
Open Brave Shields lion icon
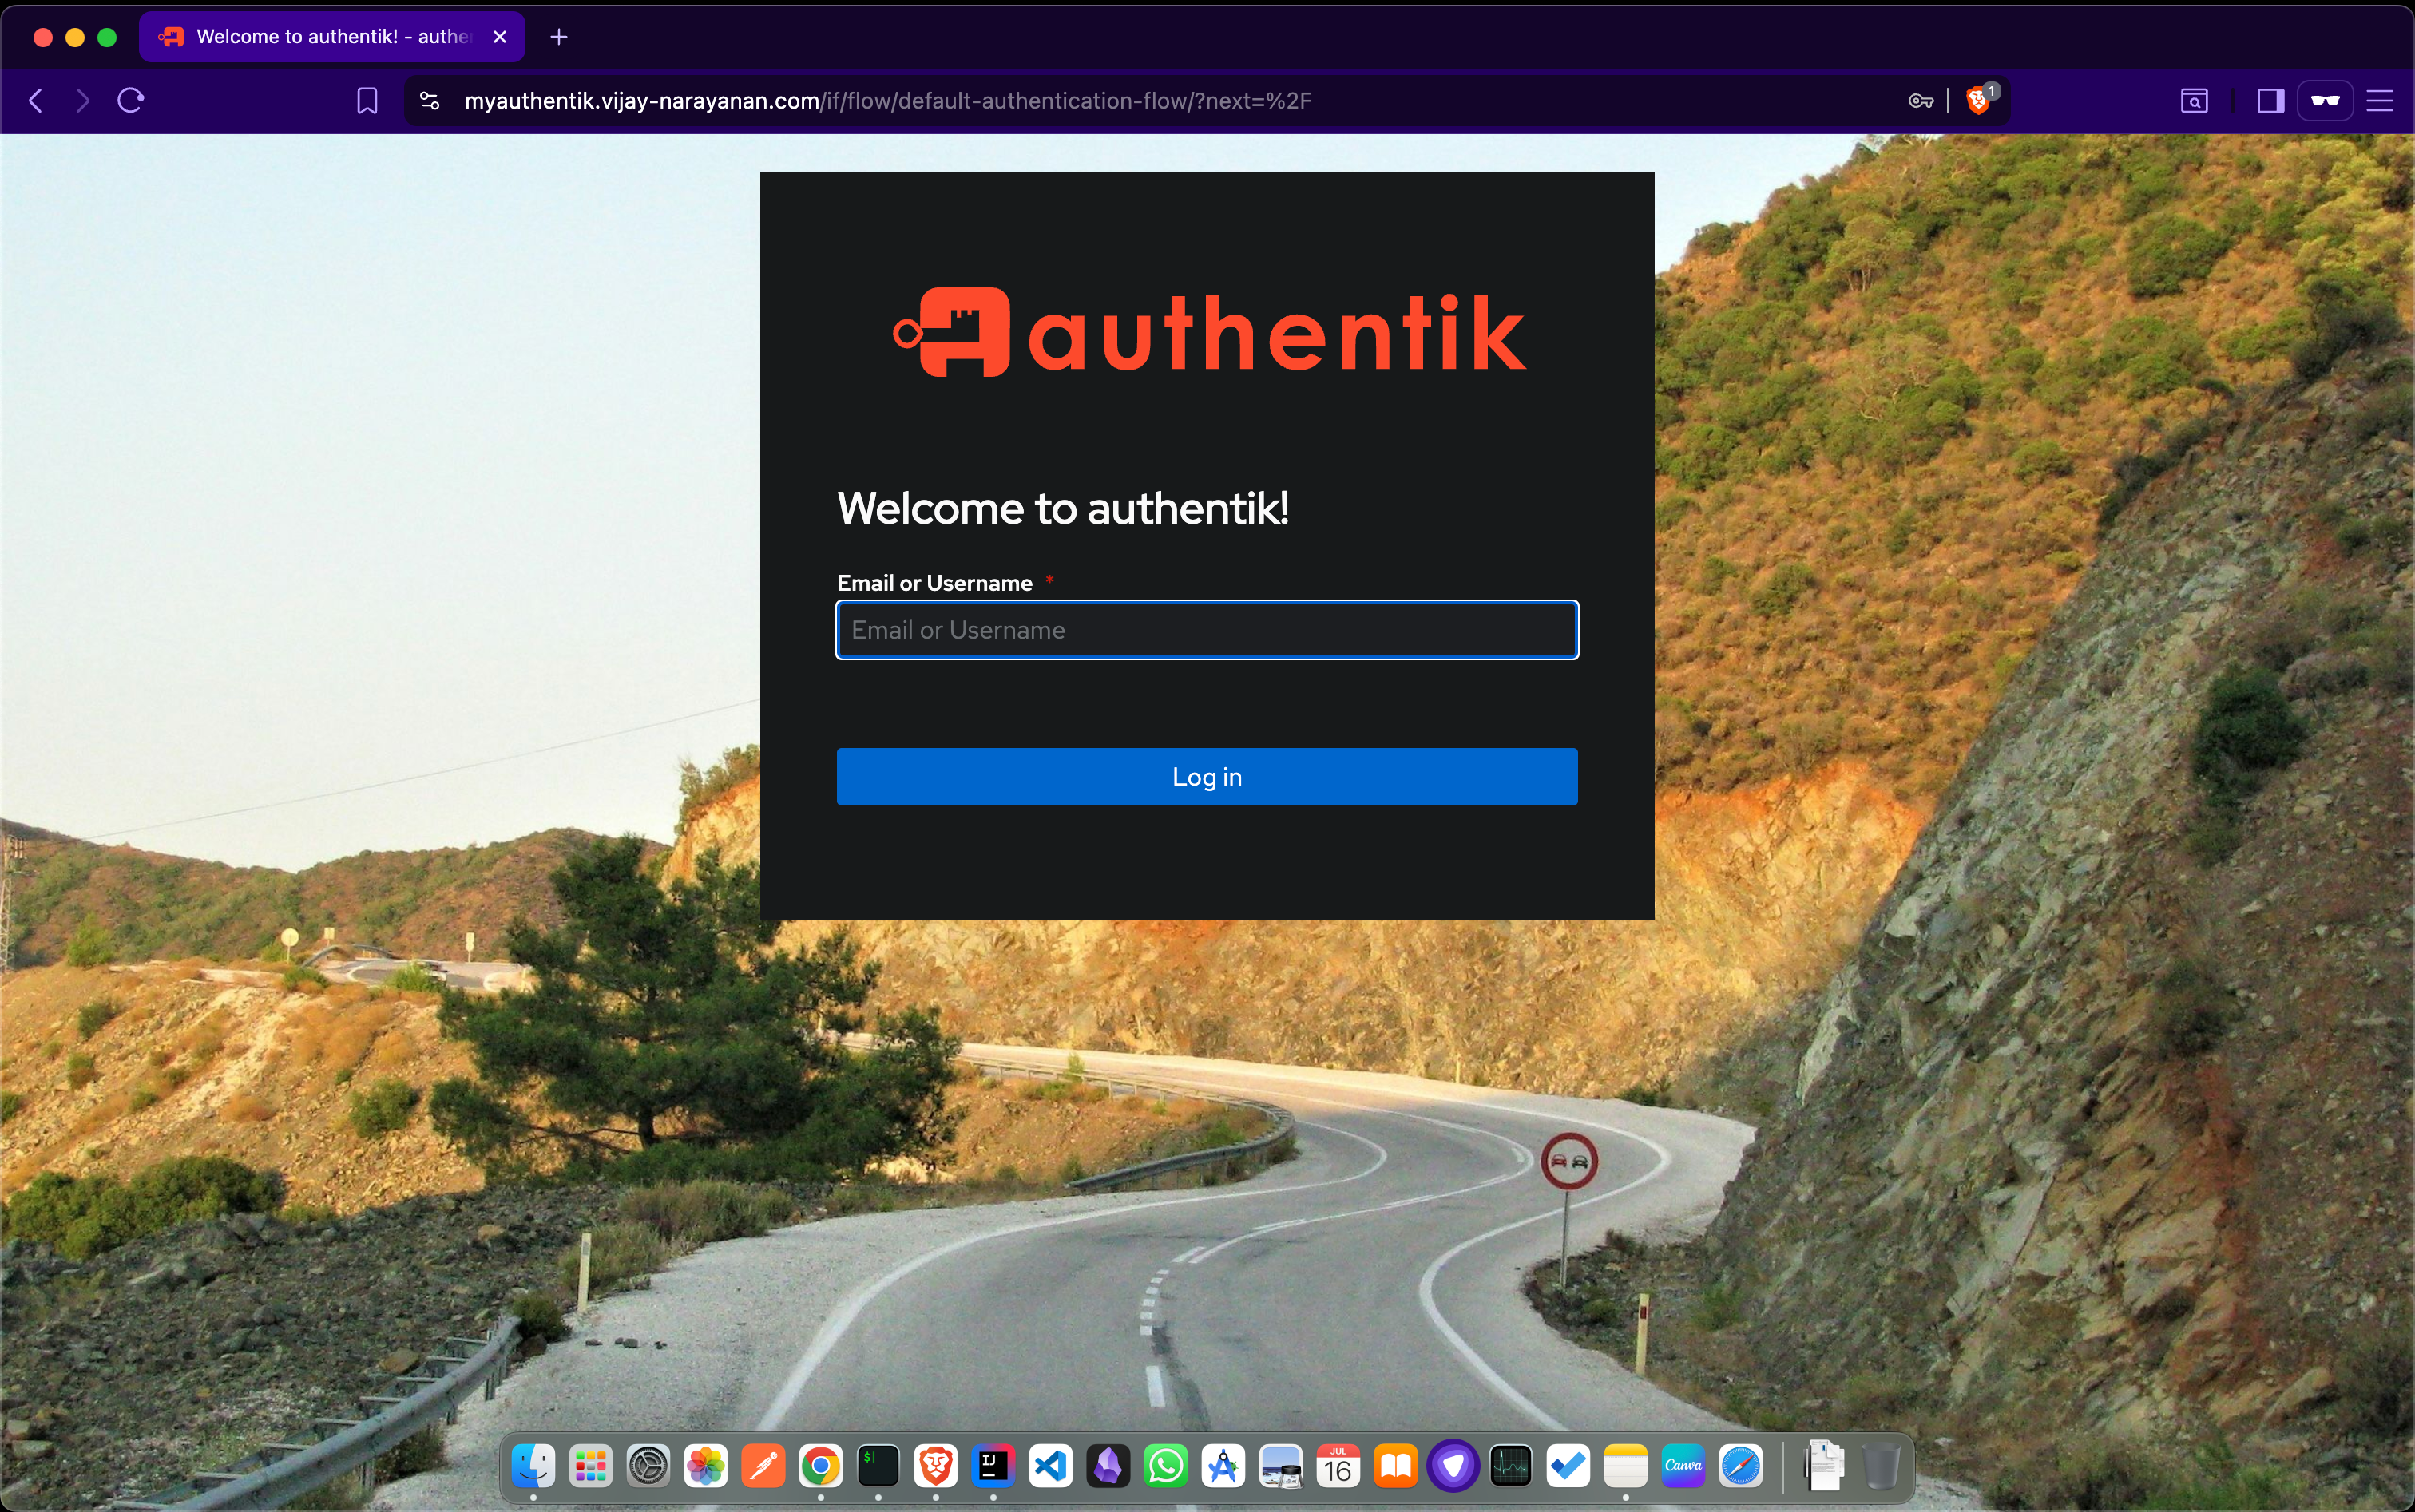1978,100
